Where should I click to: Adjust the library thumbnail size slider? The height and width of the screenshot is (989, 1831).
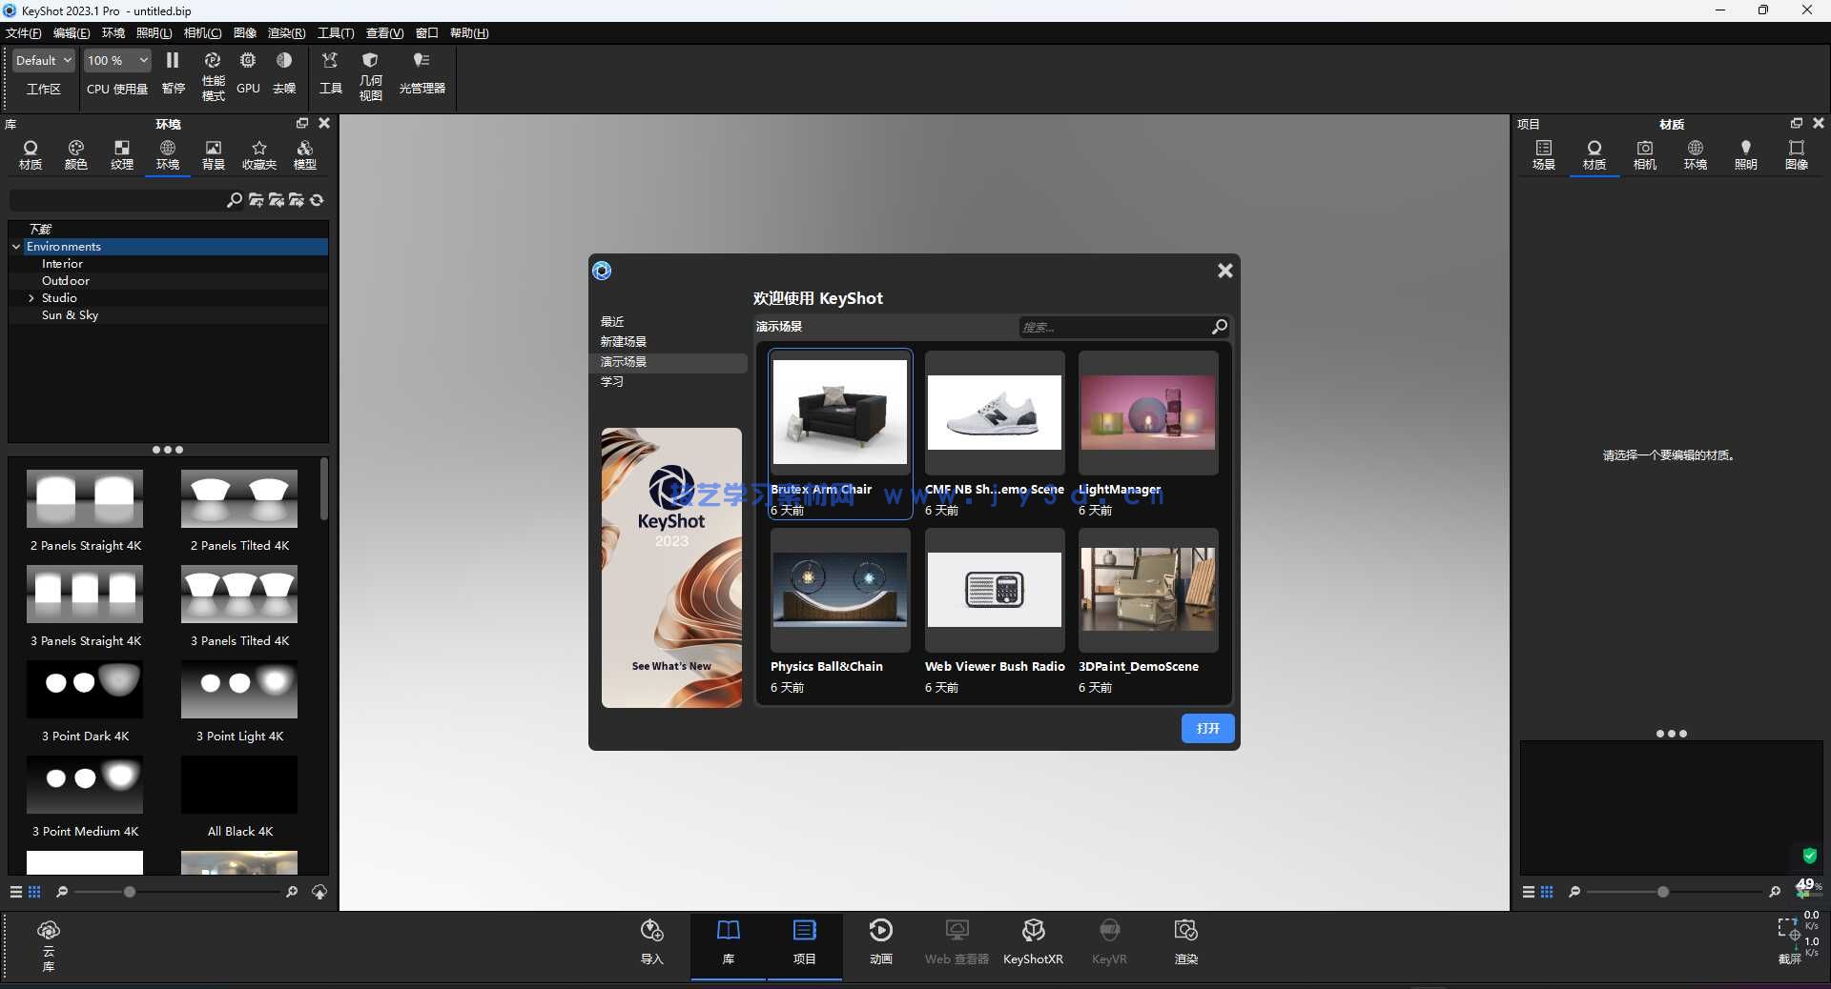pos(130,892)
